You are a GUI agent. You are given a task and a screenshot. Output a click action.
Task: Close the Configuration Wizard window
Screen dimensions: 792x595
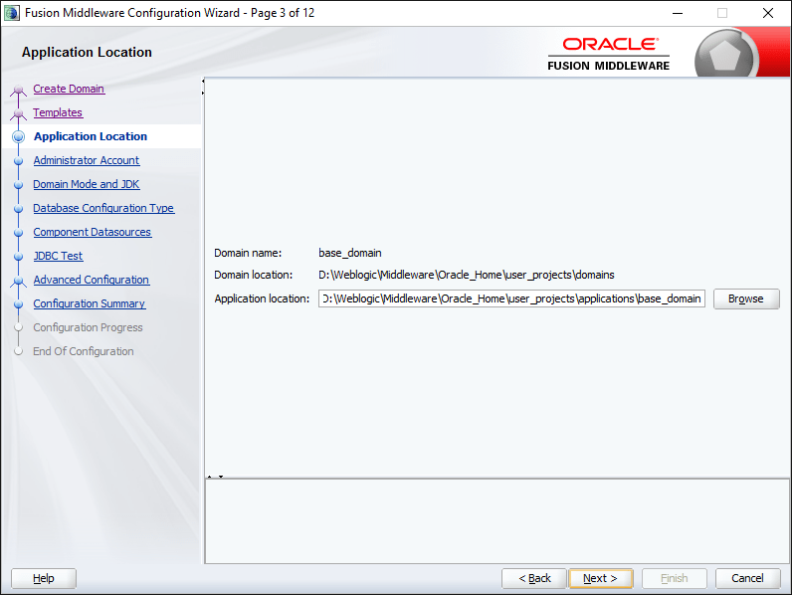click(x=768, y=13)
